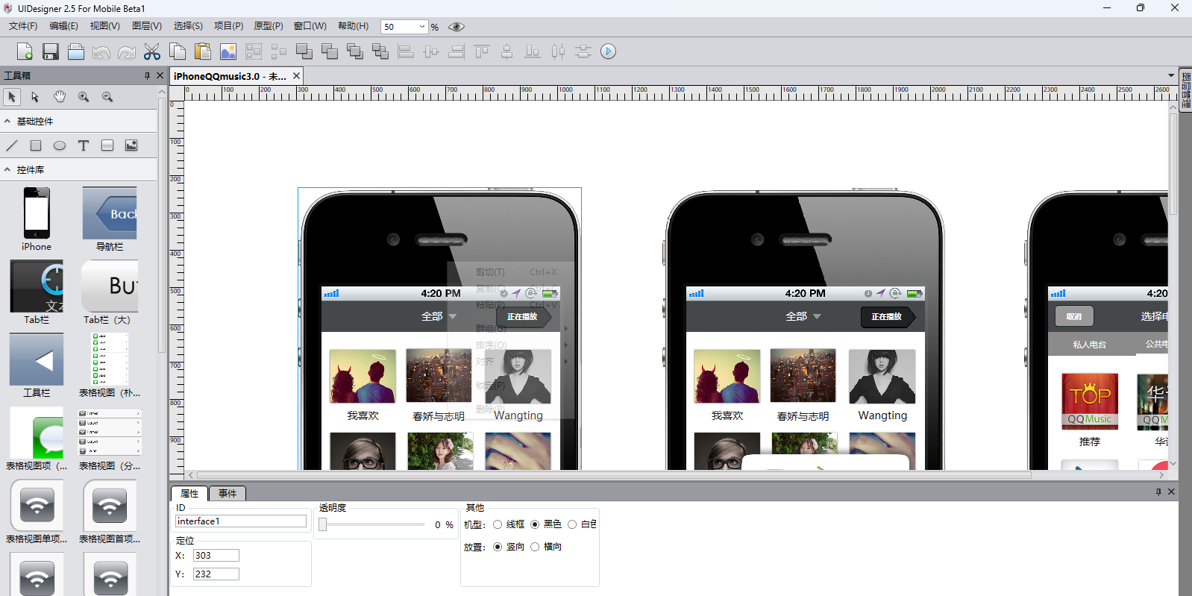
Task: Undo the last action
Action: pos(101,51)
